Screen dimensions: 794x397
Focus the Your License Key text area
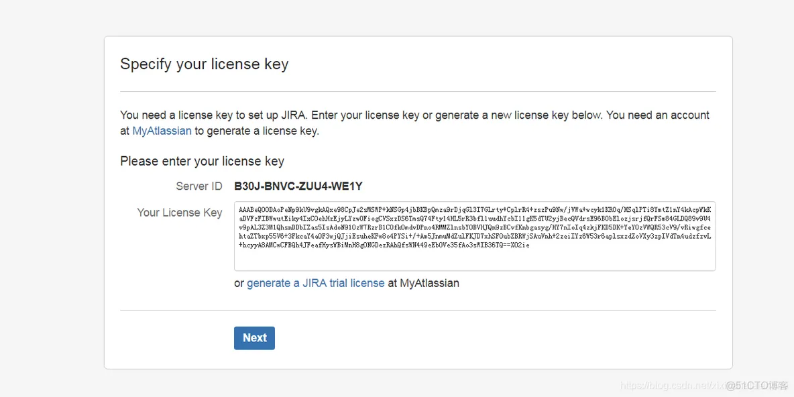tap(475, 236)
